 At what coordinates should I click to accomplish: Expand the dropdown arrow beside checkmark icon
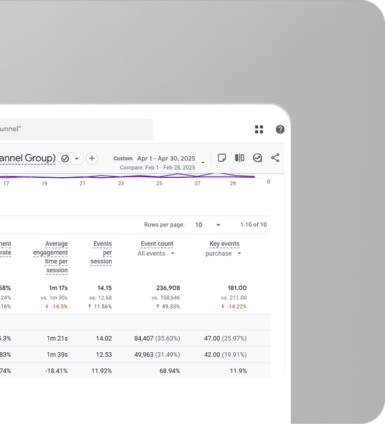tap(76, 158)
